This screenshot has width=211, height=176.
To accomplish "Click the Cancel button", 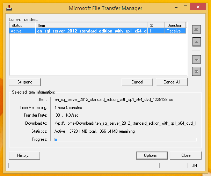I will click(x=137, y=82).
